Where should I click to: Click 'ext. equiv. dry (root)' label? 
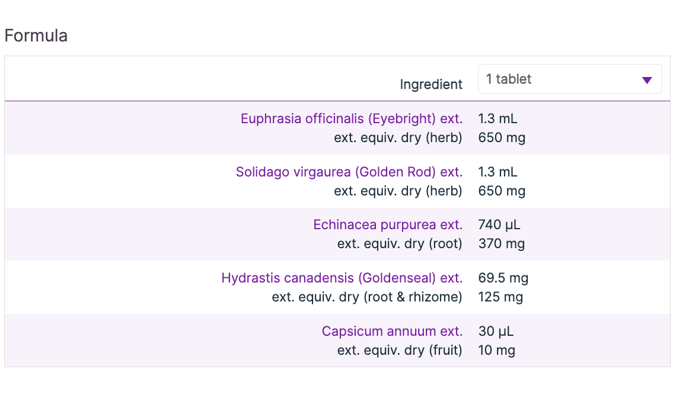pyautogui.click(x=400, y=243)
